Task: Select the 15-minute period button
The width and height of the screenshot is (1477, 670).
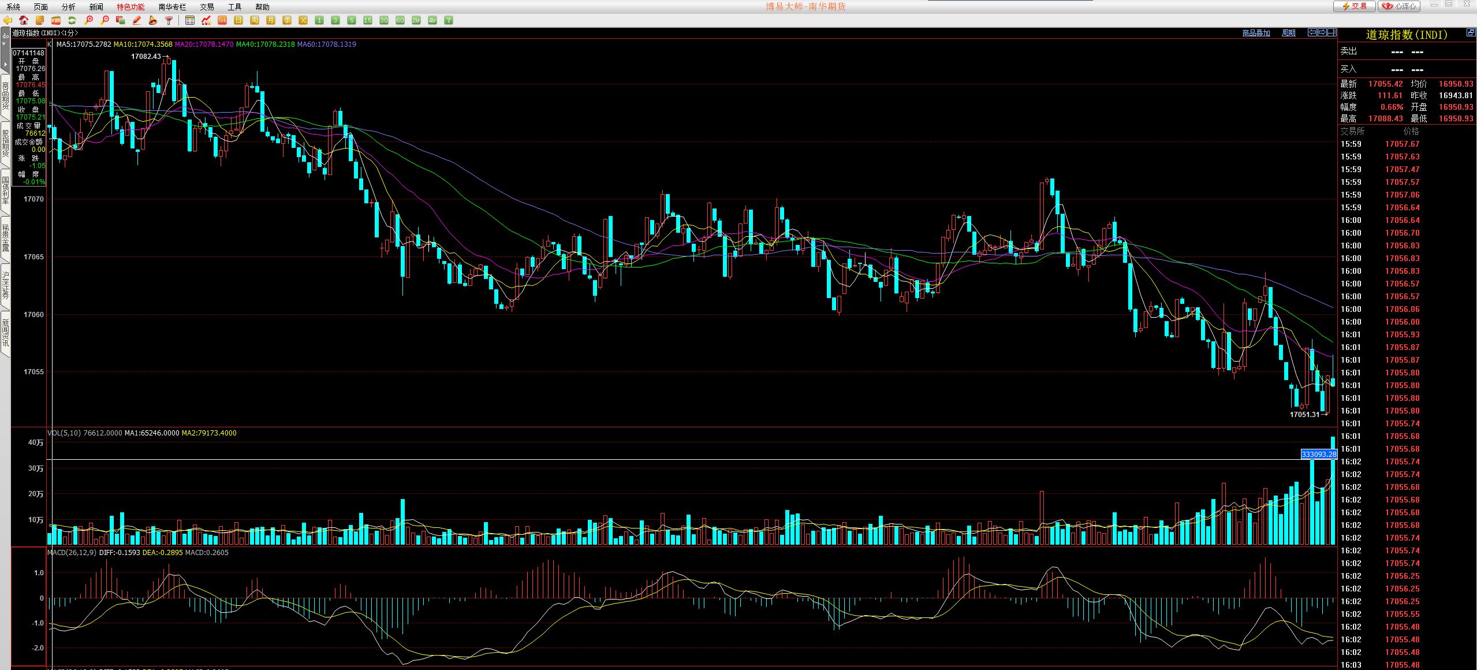Action: (x=368, y=20)
